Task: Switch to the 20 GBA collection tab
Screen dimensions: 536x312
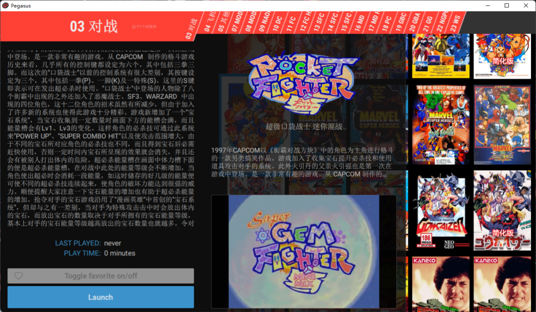Action: [x=414, y=22]
